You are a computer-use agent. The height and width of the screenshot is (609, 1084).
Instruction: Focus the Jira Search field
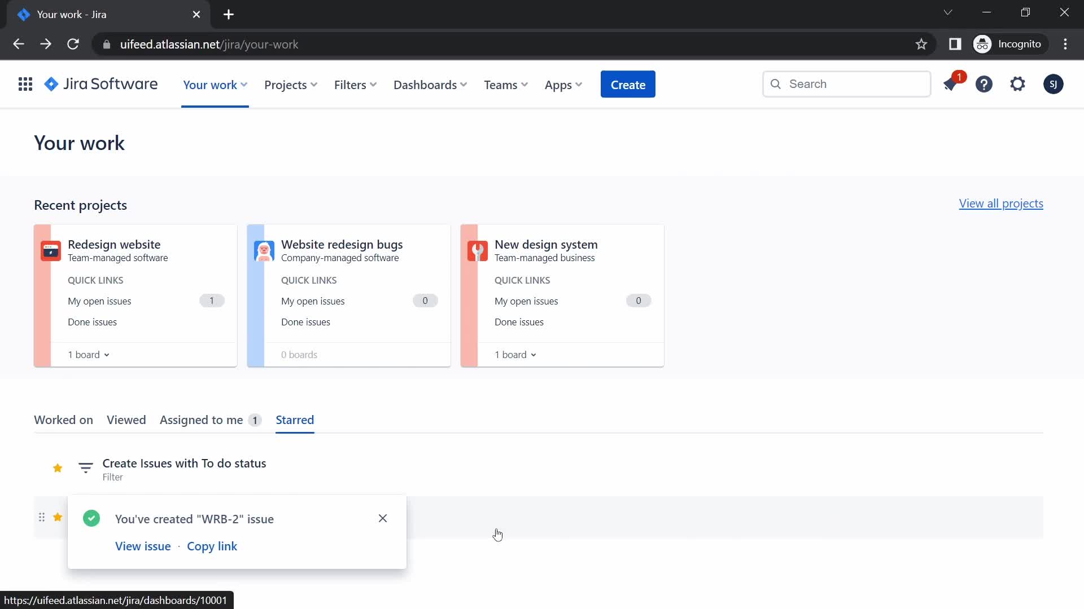846,84
